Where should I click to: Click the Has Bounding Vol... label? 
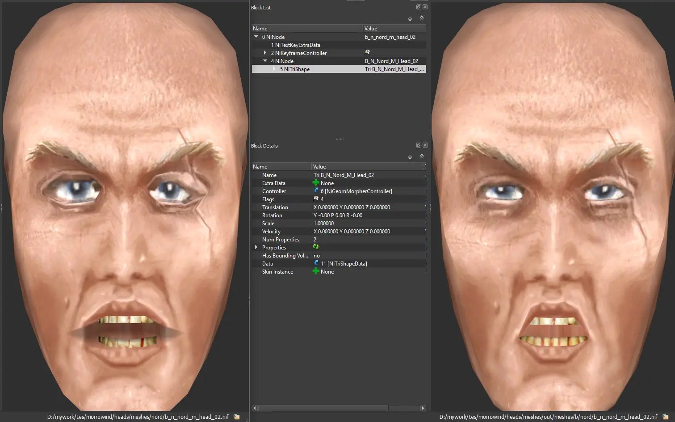click(x=285, y=256)
